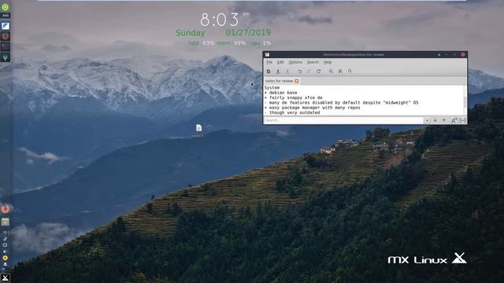This screenshot has height=283, width=504.
Task: Open the MX Linux start menu
Action: [x=6, y=277]
